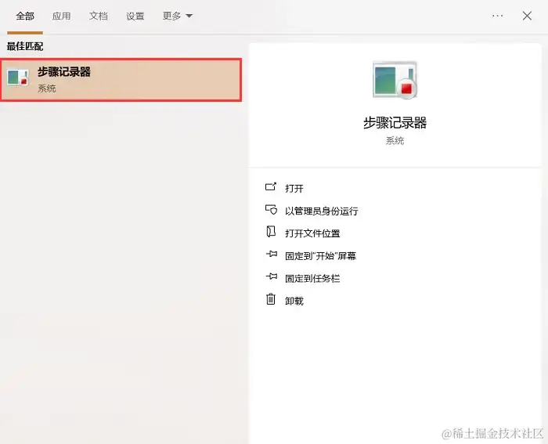Select 固定到任务栏
The image size is (548, 444).
click(x=312, y=278)
